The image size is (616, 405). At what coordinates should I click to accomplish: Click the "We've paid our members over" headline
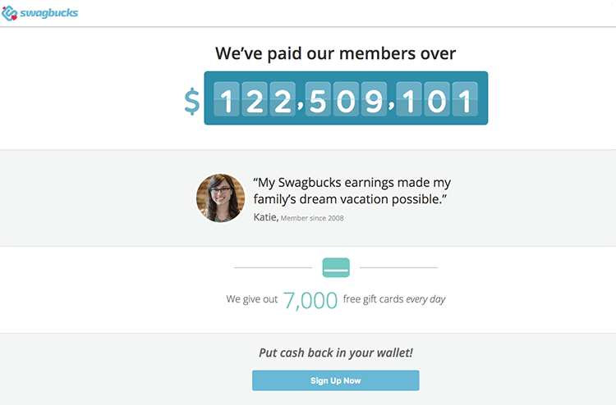click(335, 54)
